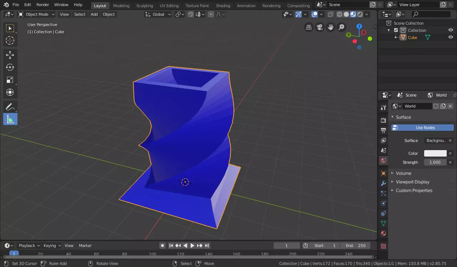
Task: Click the End frame 250 field
Action: tap(356, 246)
